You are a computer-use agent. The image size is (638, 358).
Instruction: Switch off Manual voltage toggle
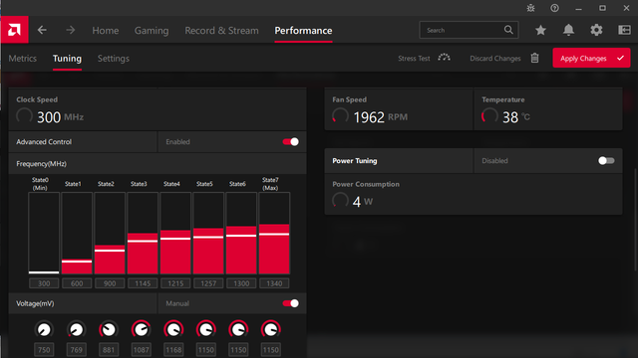point(290,303)
